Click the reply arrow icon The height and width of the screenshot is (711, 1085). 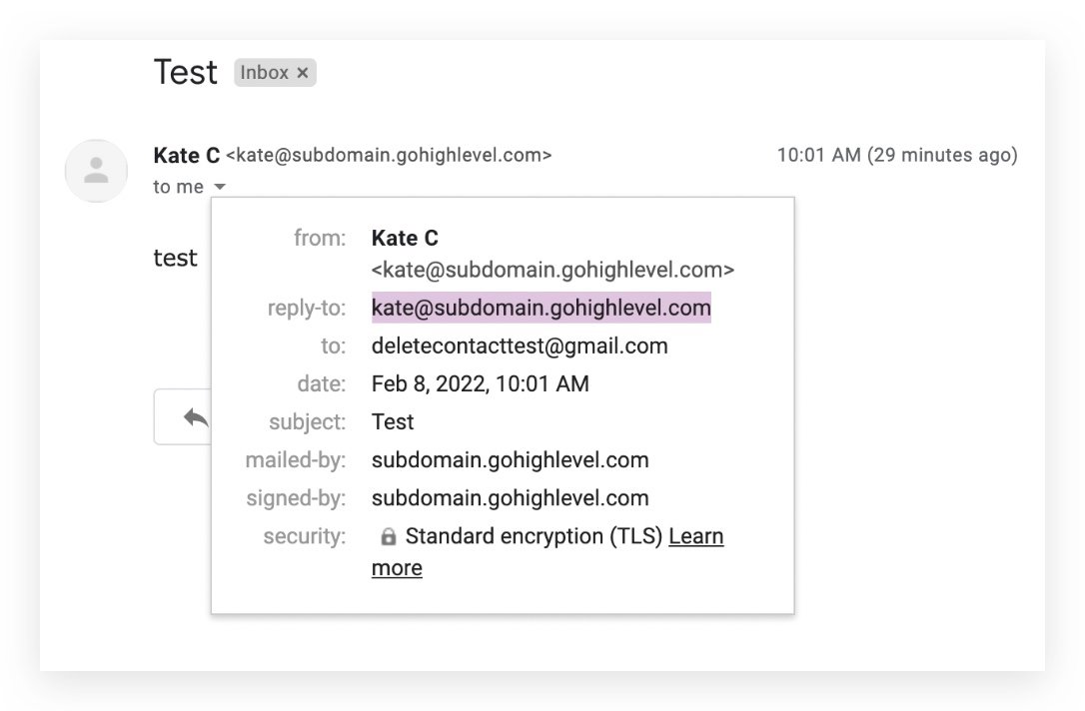point(196,417)
